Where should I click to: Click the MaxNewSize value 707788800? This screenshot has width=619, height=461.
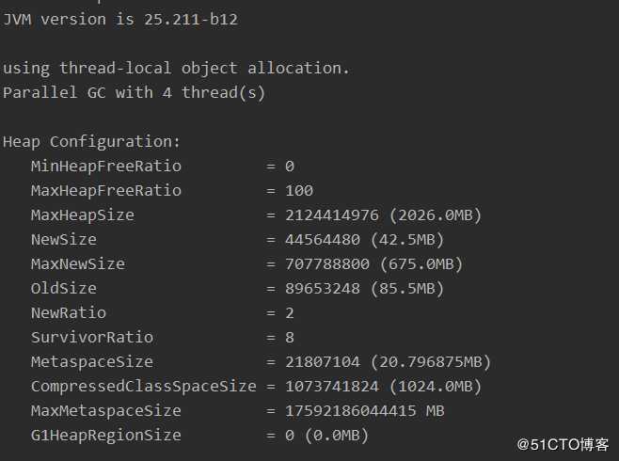pos(326,263)
